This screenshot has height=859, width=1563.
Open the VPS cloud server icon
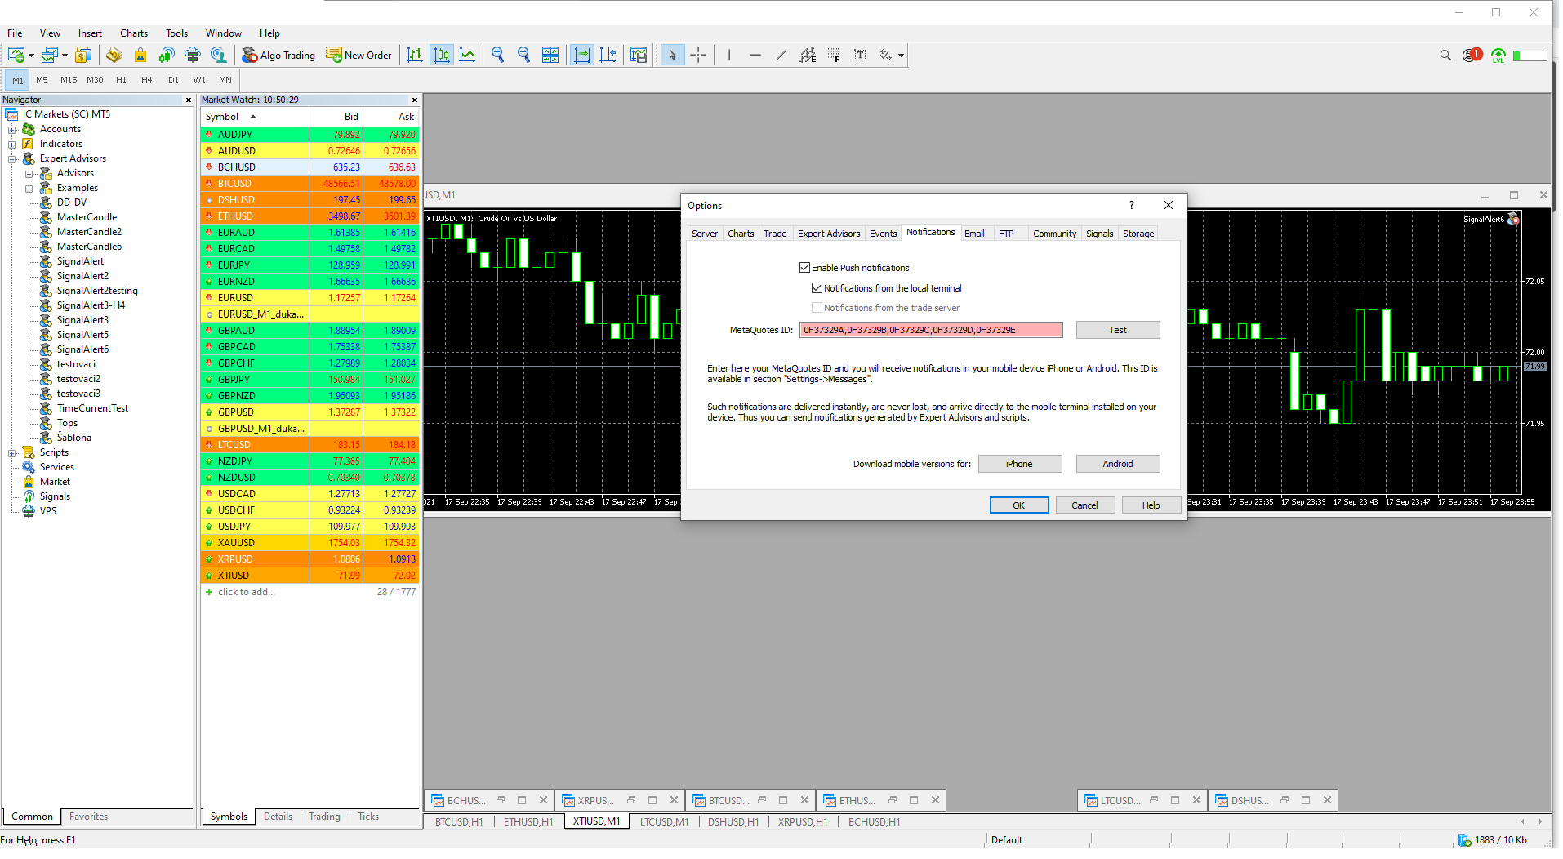pyautogui.click(x=193, y=55)
